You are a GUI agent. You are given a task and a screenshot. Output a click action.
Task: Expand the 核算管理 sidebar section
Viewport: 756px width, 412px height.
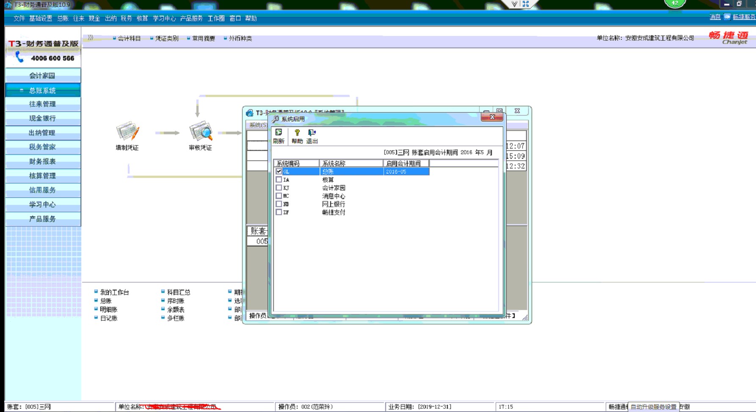pyautogui.click(x=43, y=176)
